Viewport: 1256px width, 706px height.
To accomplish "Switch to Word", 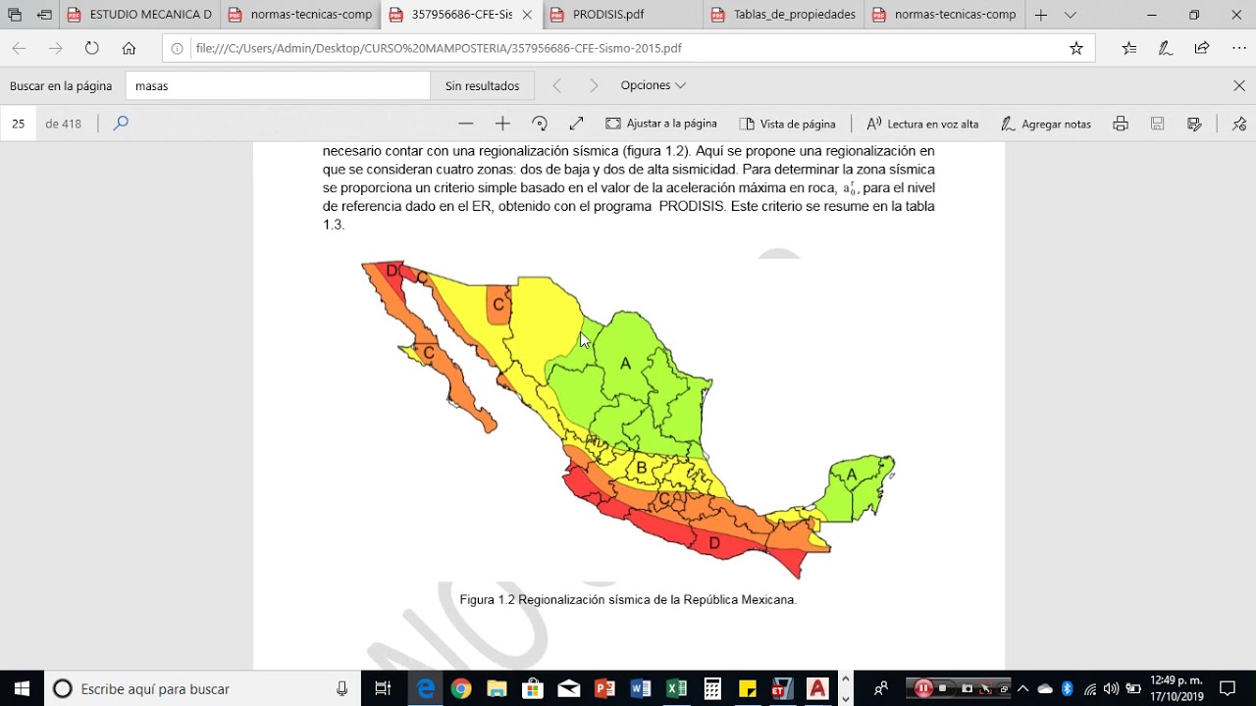I will click(641, 688).
